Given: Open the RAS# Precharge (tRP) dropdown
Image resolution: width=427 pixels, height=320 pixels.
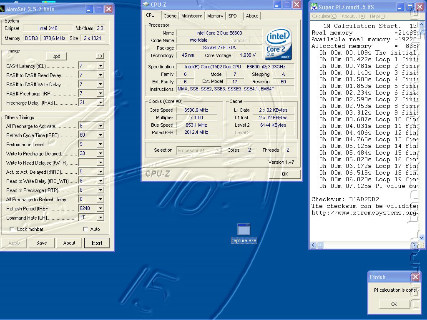Looking at the screenshot, I should coord(101,93).
